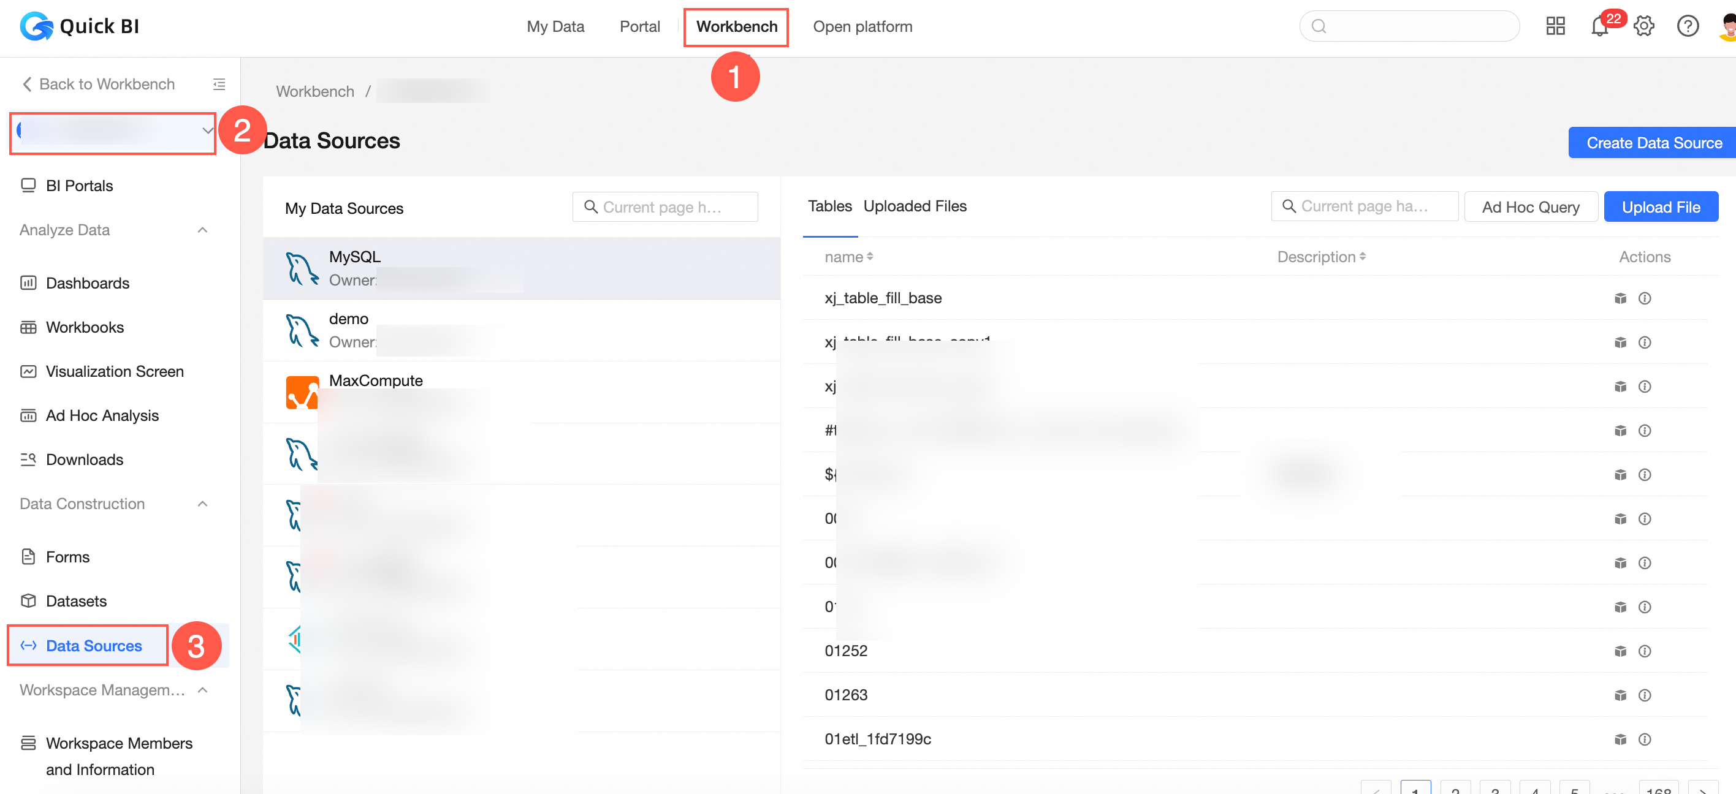This screenshot has height=794, width=1736.
Task: Click the Tables search field
Action: tap(1364, 206)
